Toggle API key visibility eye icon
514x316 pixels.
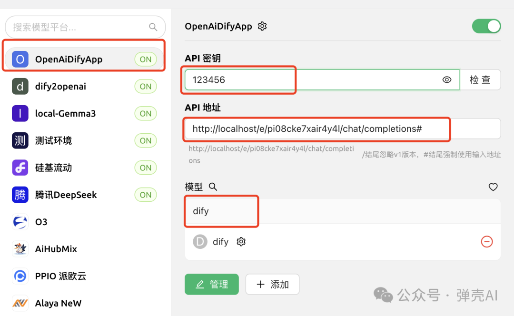click(447, 79)
